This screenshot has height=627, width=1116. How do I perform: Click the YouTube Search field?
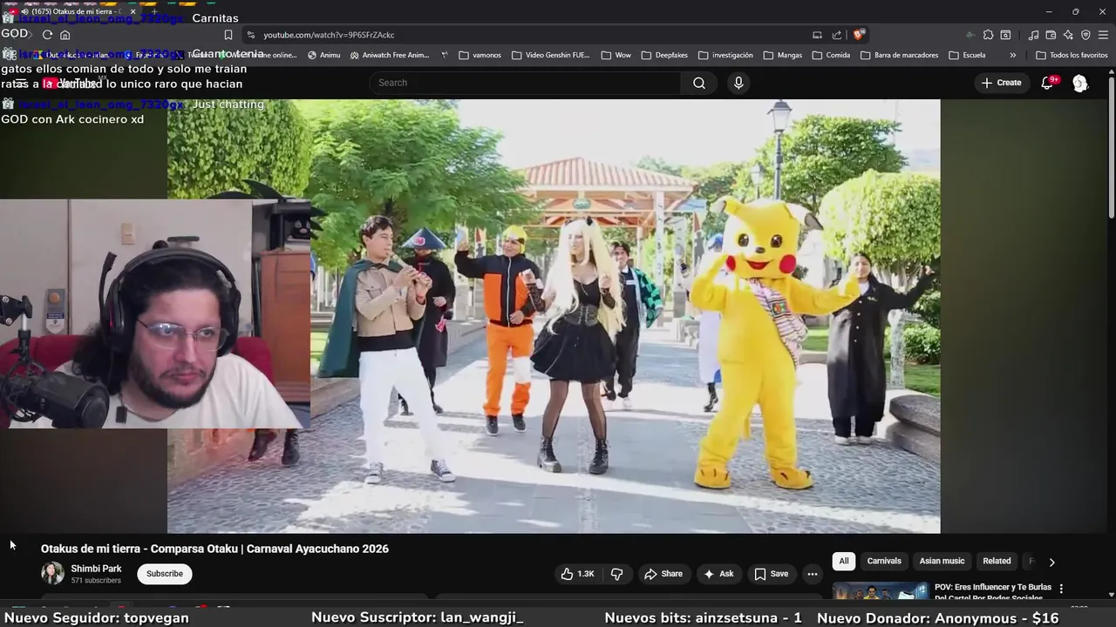(x=525, y=83)
